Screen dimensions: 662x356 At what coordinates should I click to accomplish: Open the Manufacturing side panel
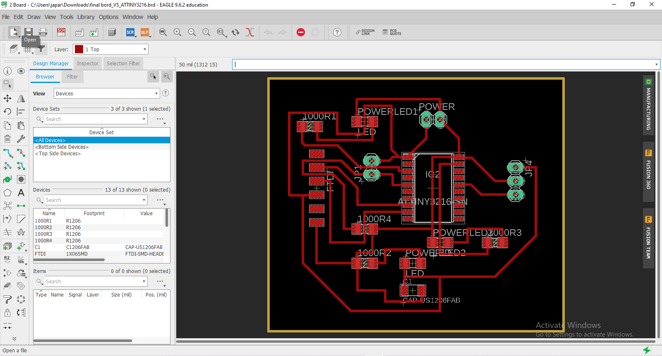[648, 105]
